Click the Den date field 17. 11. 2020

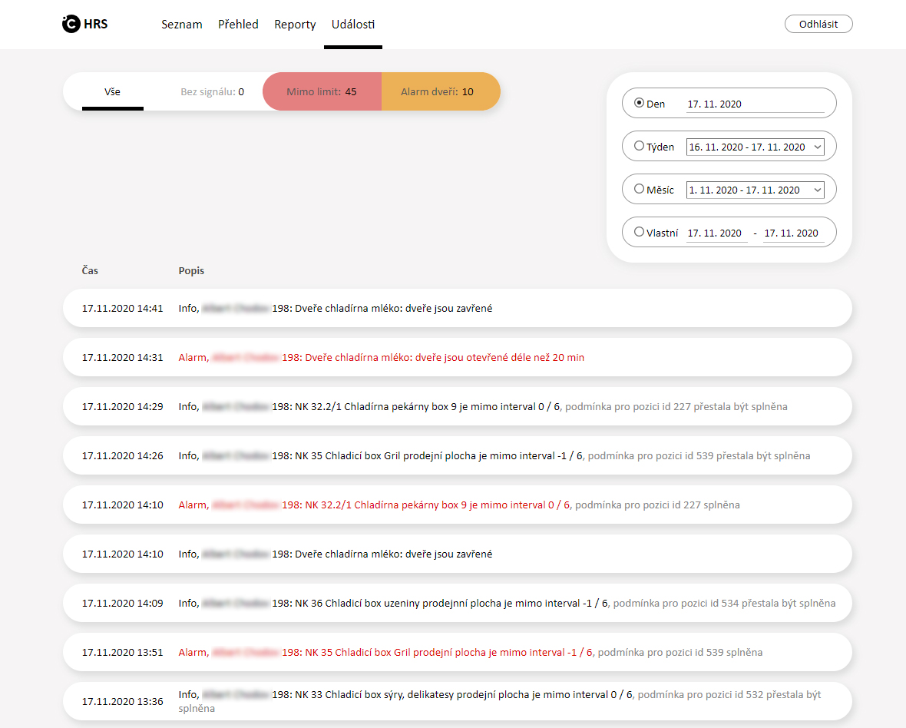(756, 104)
